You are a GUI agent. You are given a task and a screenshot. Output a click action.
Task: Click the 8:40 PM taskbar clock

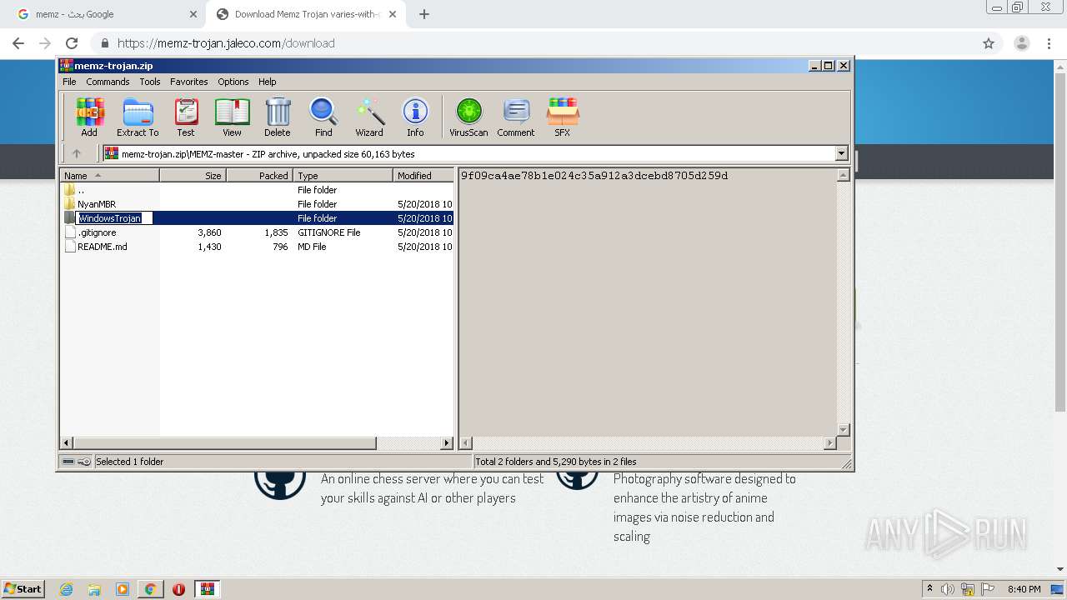(1024, 589)
